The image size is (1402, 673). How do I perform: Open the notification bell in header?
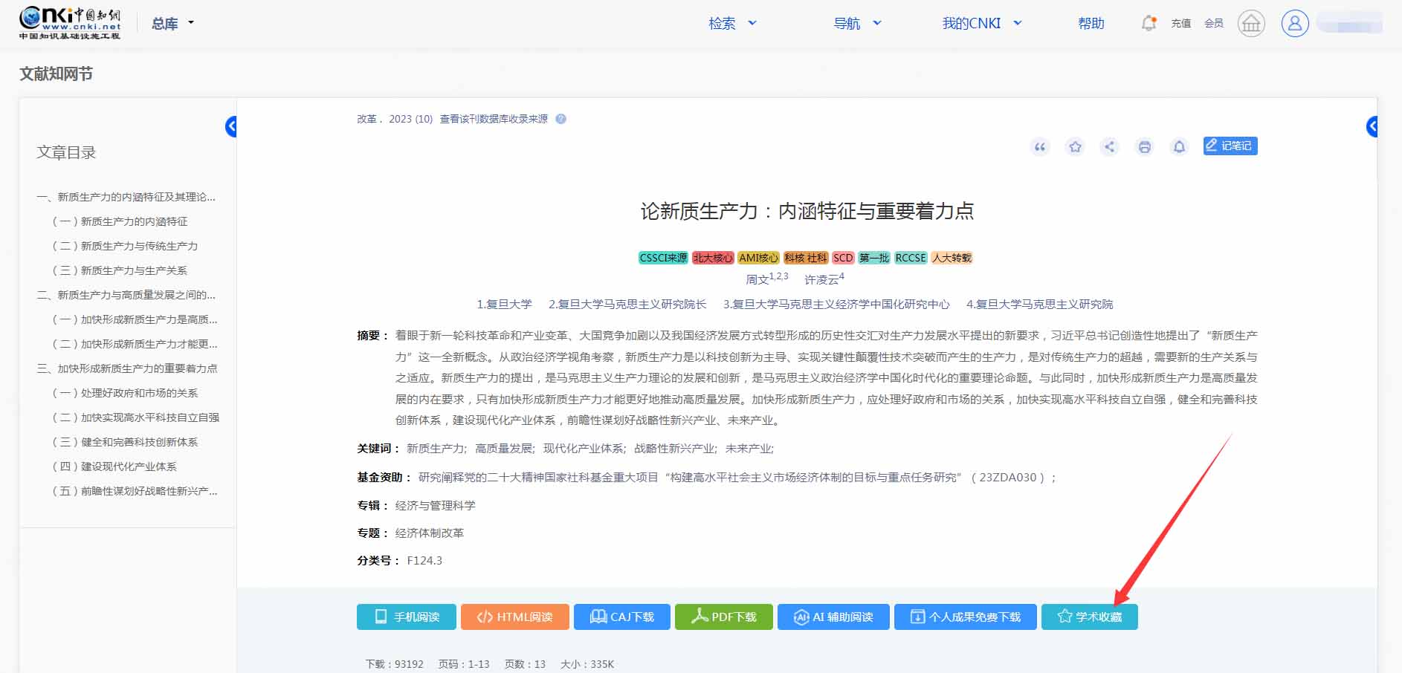coord(1149,23)
